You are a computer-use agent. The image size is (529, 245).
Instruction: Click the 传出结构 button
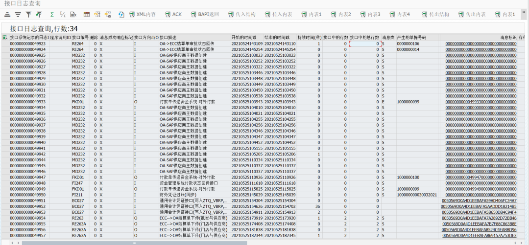point(435,14)
